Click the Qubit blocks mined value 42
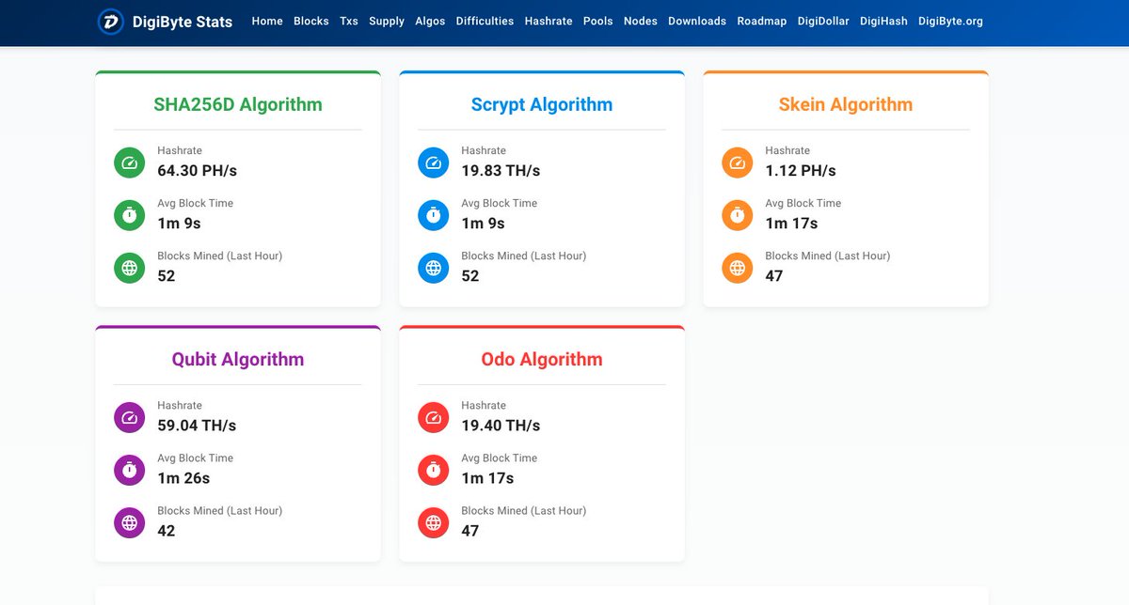This screenshot has width=1129, height=605. coord(167,531)
